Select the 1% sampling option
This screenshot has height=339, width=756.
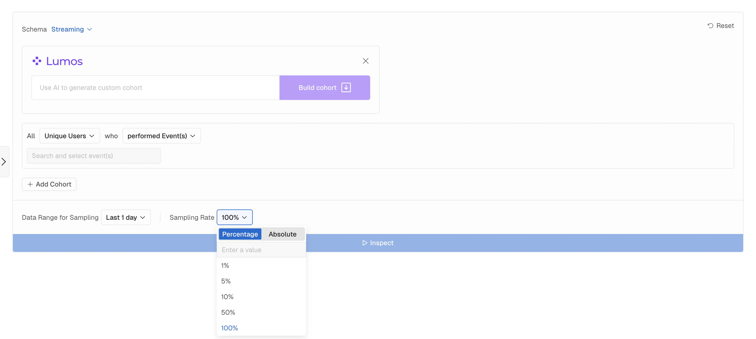coord(225,266)
